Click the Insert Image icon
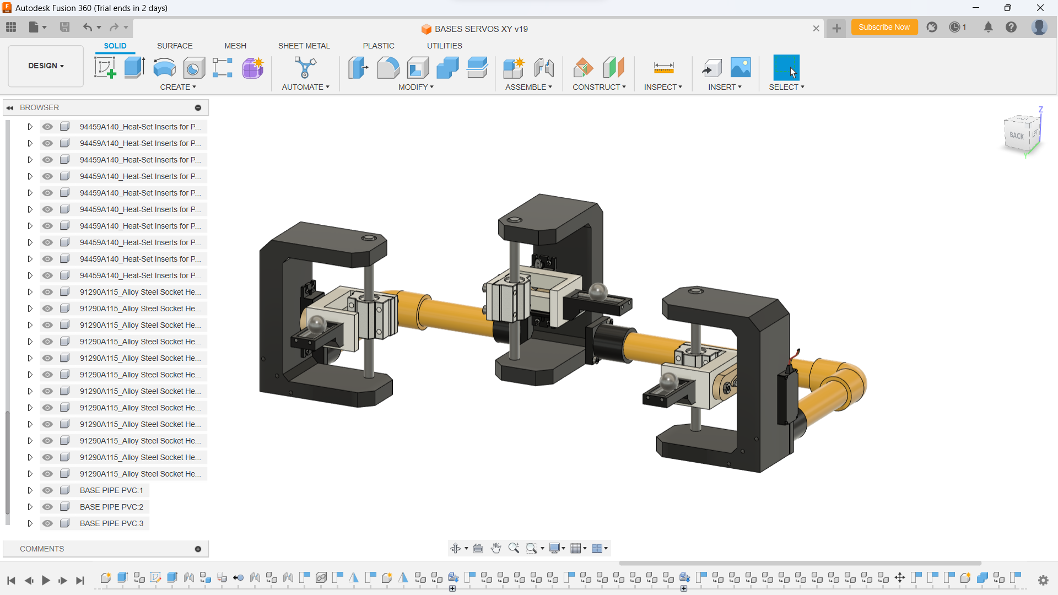Viewport: 1058px width, 595px height. coord(741,68)
